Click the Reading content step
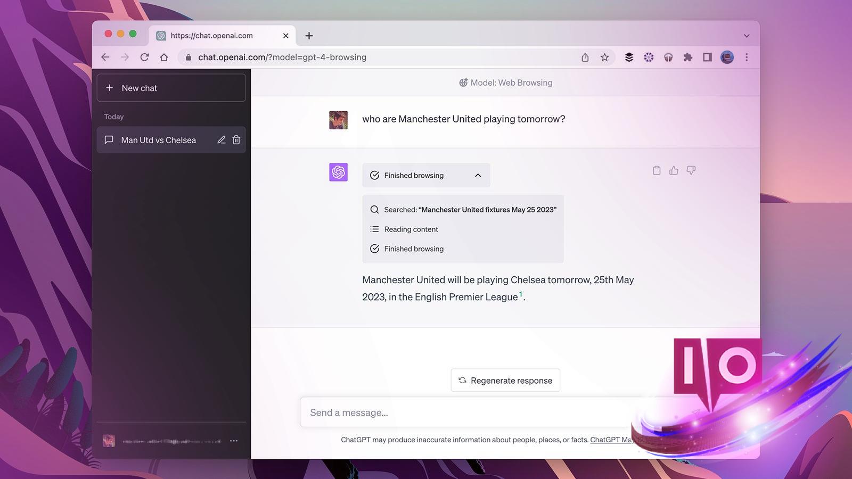The height and width of the screenshot is (479, 852). pos(404,229)
